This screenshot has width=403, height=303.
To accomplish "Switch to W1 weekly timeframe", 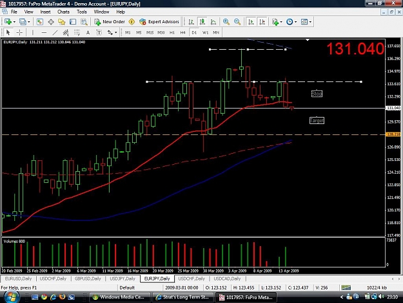I will (x=205, y=32).
